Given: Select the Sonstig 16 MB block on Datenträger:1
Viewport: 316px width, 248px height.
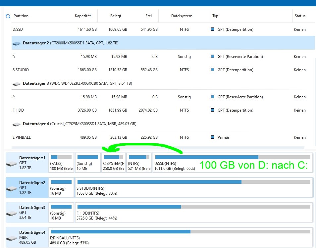Looking at the screenshot, I should tap(88, 163).
